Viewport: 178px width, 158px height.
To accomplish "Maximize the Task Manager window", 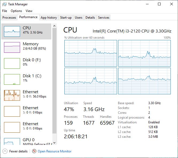I will pos(159,4).
